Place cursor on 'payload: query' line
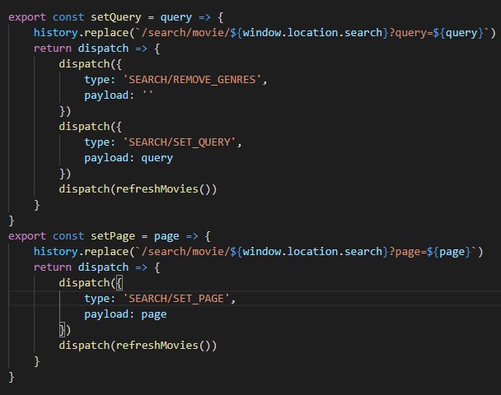Image resolution: width=501 pixels, height=395 pixels. [x=129, y=158]
